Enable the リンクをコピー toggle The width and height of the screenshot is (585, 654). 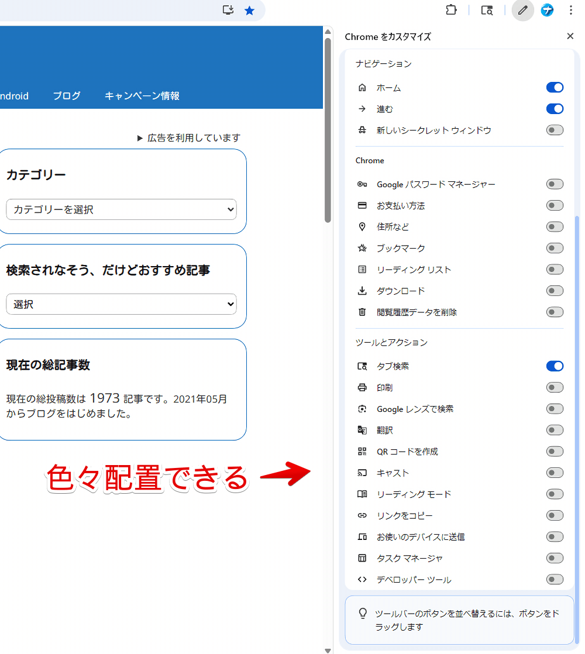pyautogui.click(x=555, y=515)
